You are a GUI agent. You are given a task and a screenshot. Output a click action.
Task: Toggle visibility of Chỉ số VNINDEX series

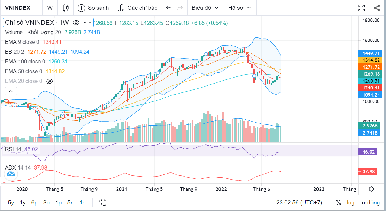click(x=76, y=23)
